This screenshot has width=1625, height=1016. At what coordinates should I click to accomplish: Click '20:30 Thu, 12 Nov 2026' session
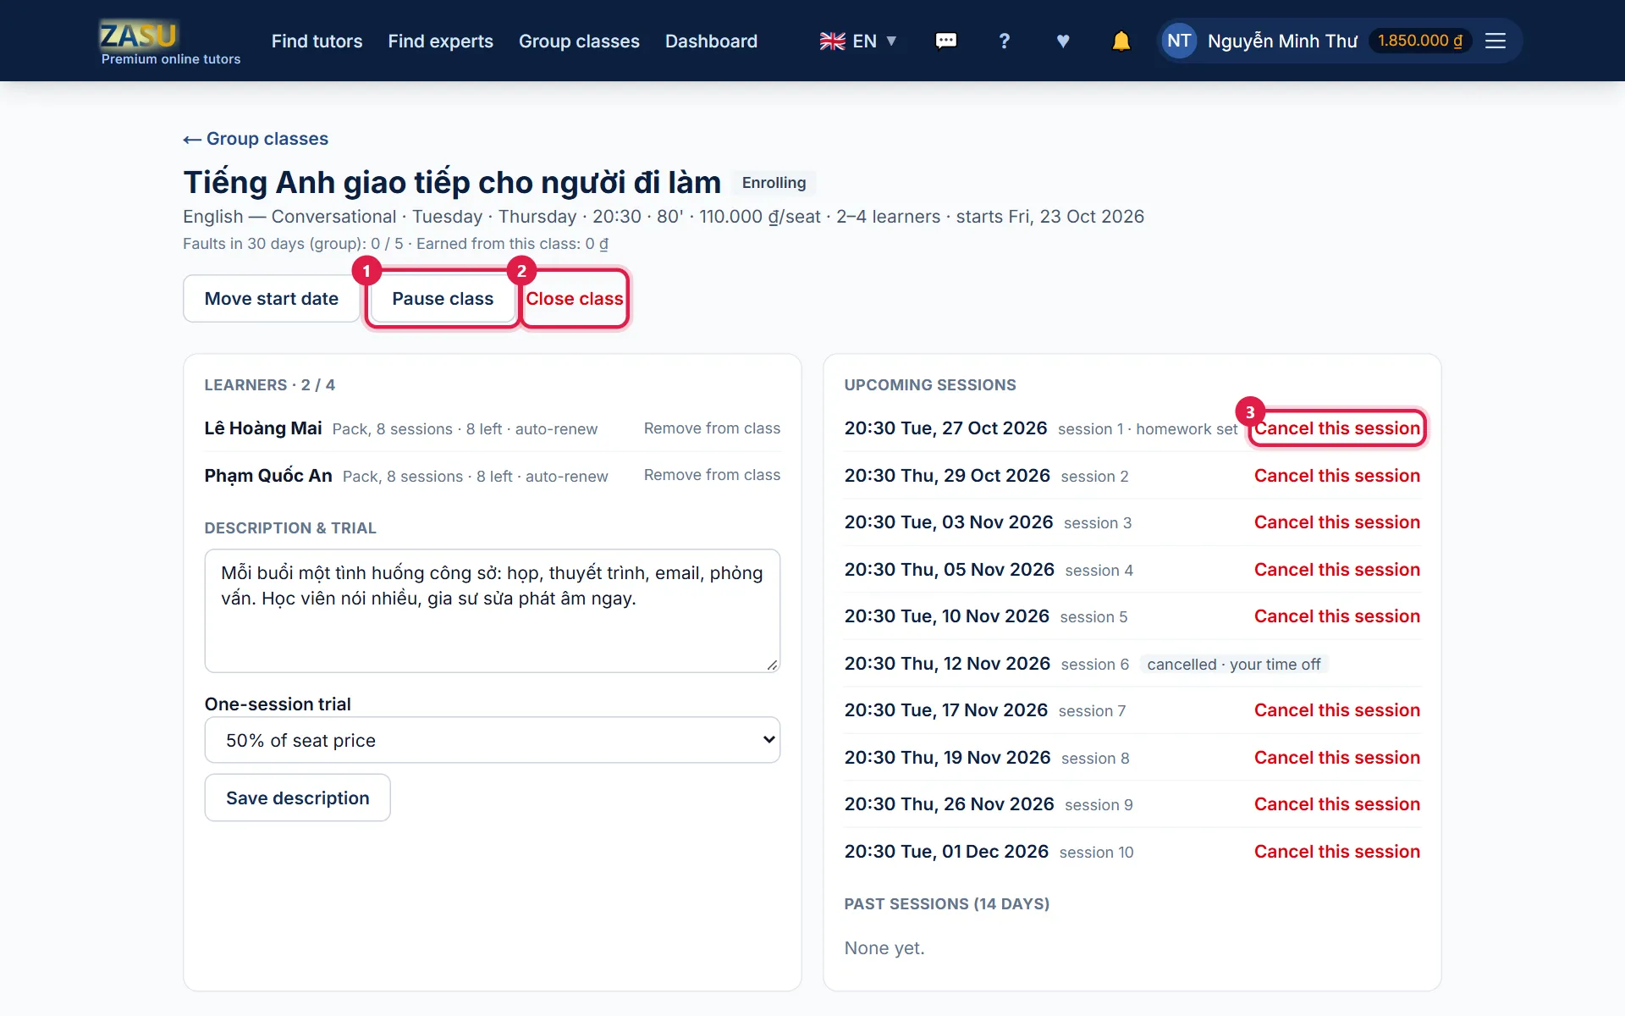(x=947, y=664)
